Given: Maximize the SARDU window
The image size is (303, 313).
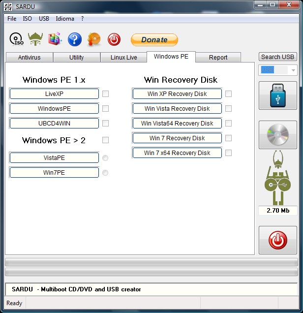Looking at the screenshot, I should (273, 4).
